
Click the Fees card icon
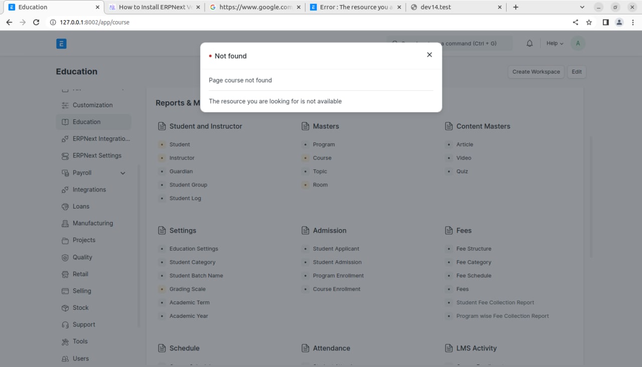pyautogui.click(x=448, y=231)
